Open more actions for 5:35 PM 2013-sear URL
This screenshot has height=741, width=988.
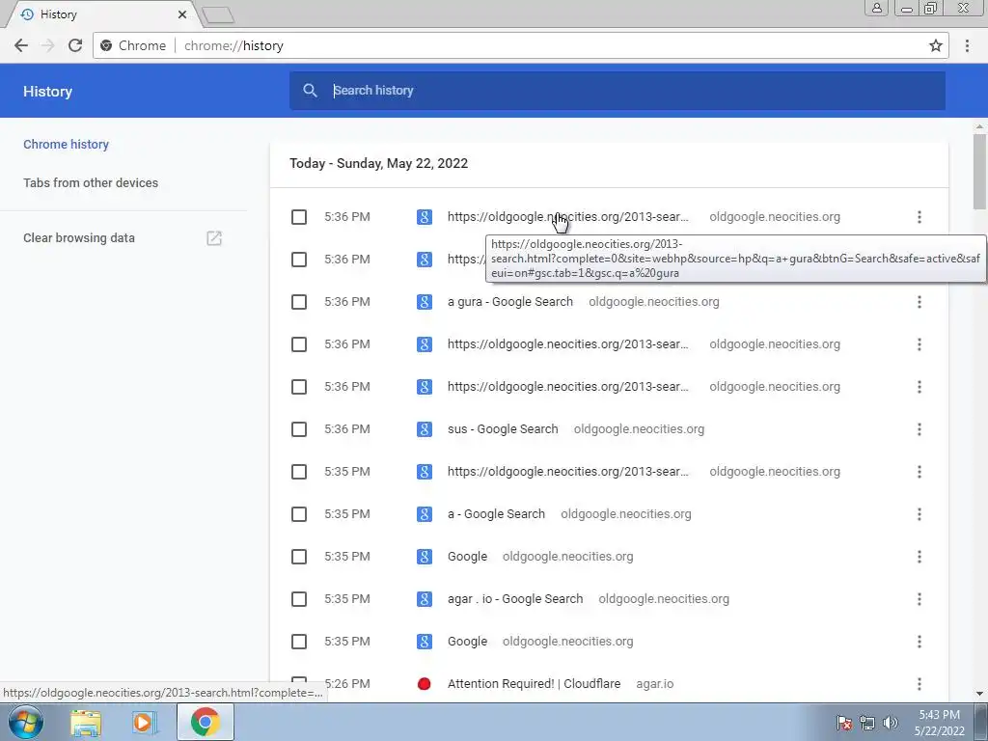(919, 472)
